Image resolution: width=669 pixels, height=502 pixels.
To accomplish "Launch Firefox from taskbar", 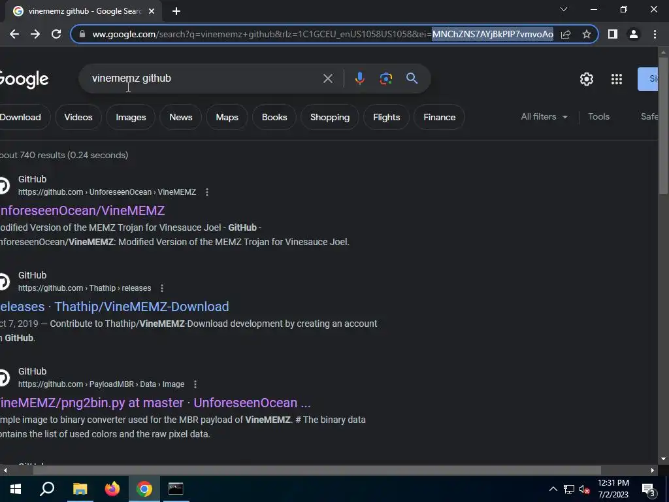I will click(112, 489).
